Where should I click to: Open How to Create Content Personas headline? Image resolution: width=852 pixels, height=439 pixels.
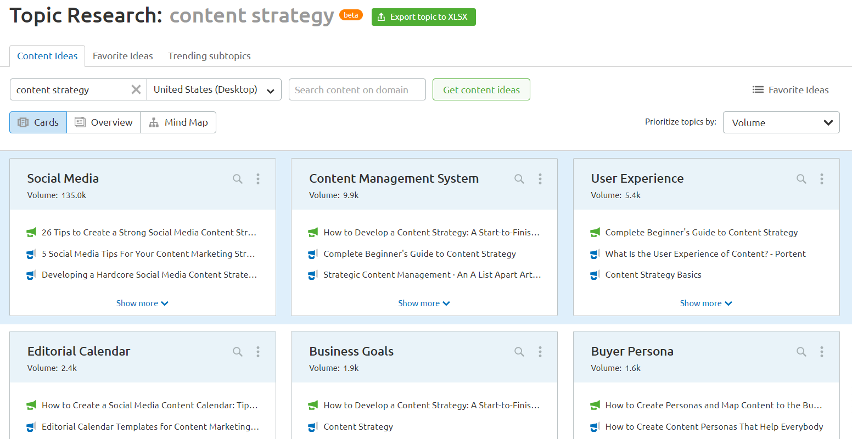(714, 427)
